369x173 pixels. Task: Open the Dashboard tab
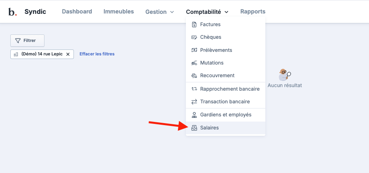(x=77, y=11)
